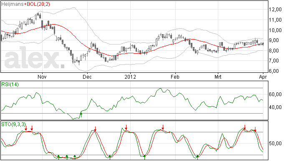Click the '10,00' price axis label
Image resolution: width=288 pixels, height=161 pixels.
[x=275, y=30]
